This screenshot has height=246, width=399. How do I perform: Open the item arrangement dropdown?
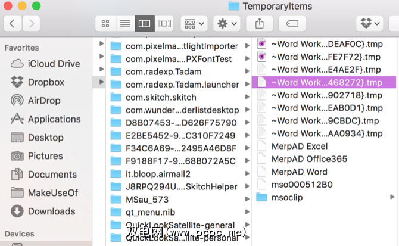194,24
